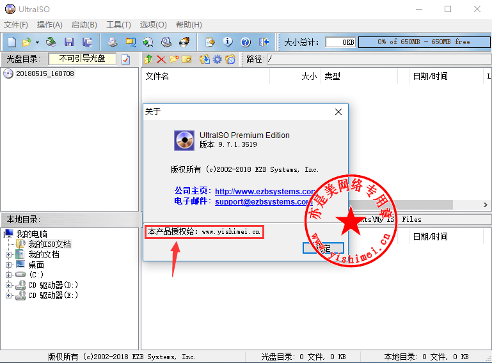Select the 20180515_160708 disc node
492x363 pixels.
click(45, 73)
